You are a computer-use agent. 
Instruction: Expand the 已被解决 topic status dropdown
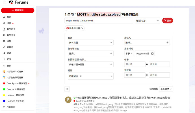coord(111,76)
